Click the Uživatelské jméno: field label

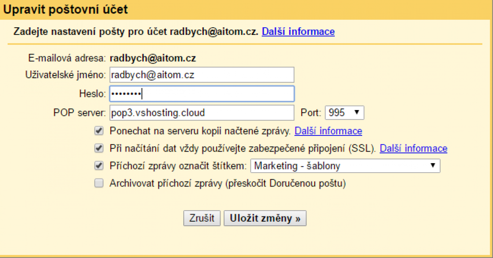(65, 75)
